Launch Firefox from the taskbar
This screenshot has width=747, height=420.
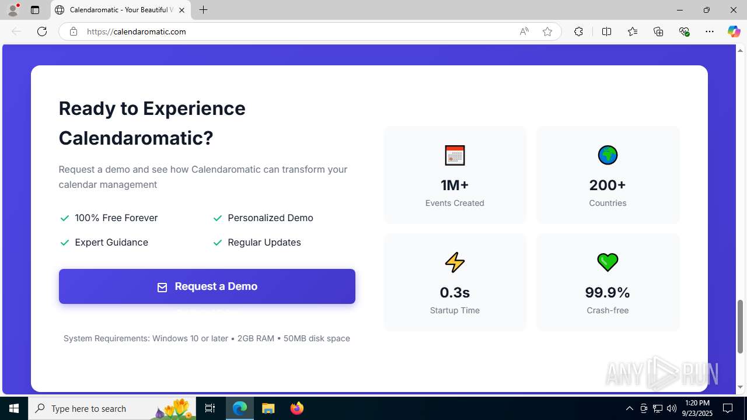tap(296, 408)
